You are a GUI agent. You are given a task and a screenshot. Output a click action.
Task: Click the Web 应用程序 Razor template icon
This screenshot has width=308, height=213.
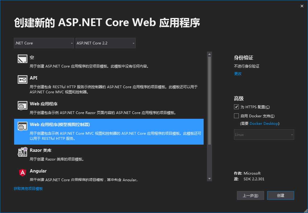[x=23, y=105]
